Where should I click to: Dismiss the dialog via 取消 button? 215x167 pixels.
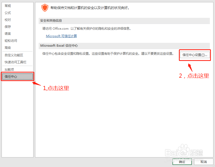click(x=203, y=162)
